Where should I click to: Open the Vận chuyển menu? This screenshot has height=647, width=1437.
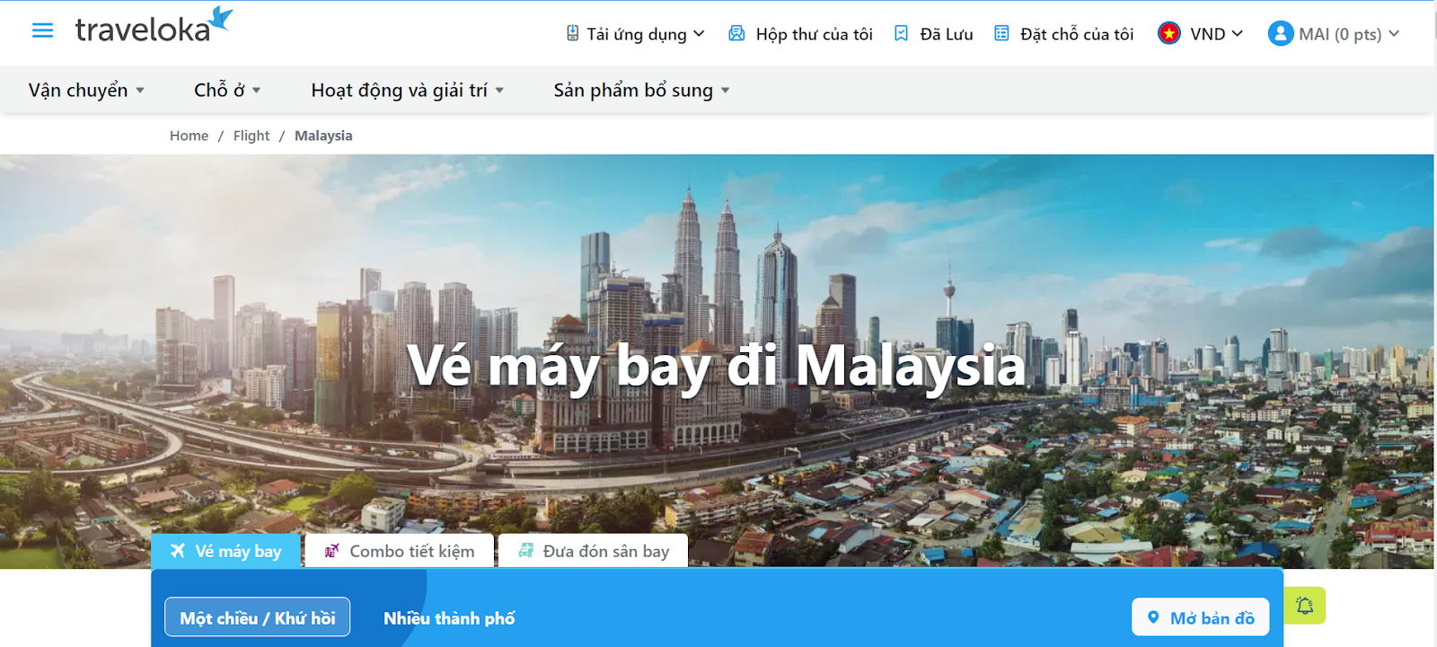tap(86, 90)
